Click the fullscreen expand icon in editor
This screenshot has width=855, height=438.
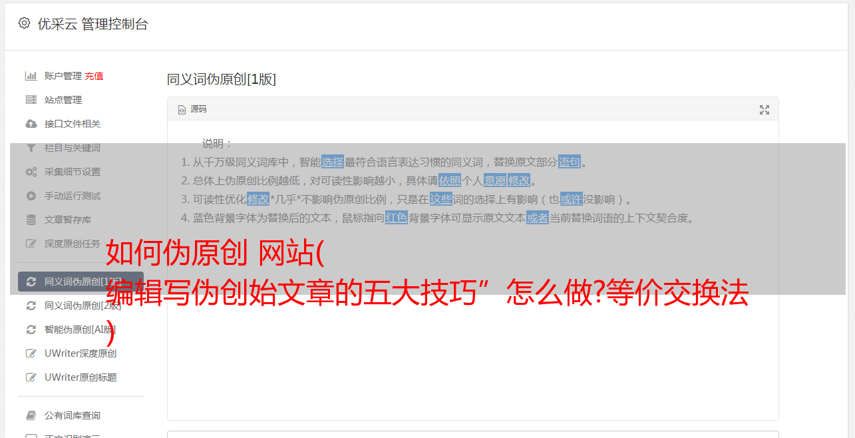click(765, 110)
